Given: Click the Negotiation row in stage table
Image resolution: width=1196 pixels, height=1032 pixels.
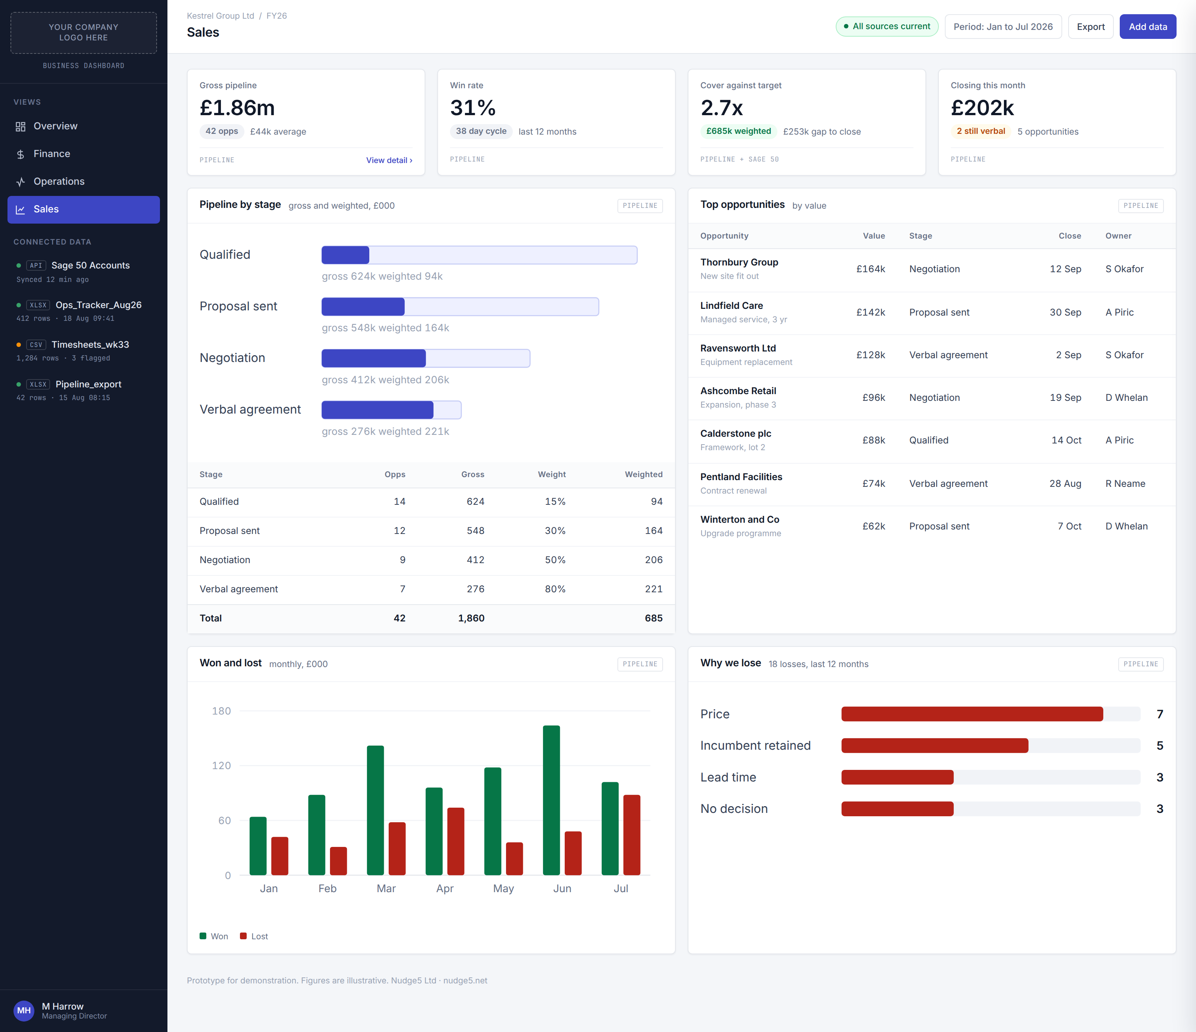Looking at the screenshot, I should (431, 560).
